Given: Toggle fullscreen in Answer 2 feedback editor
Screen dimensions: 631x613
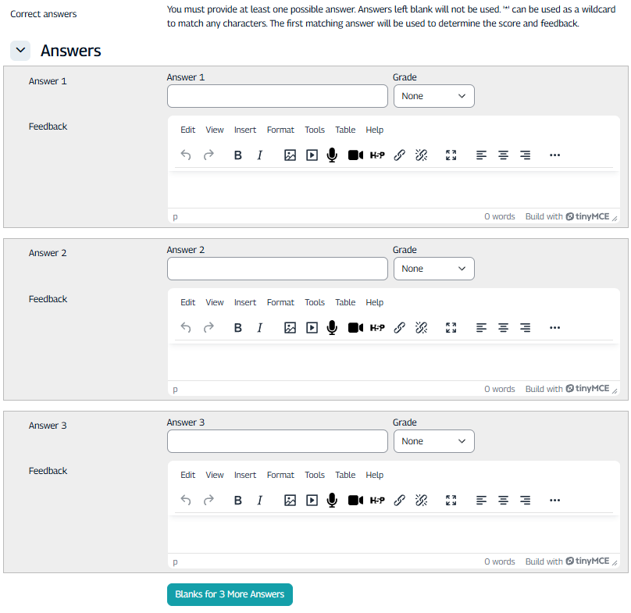Looking at the screenshot, I should click(x=451, y=328).
